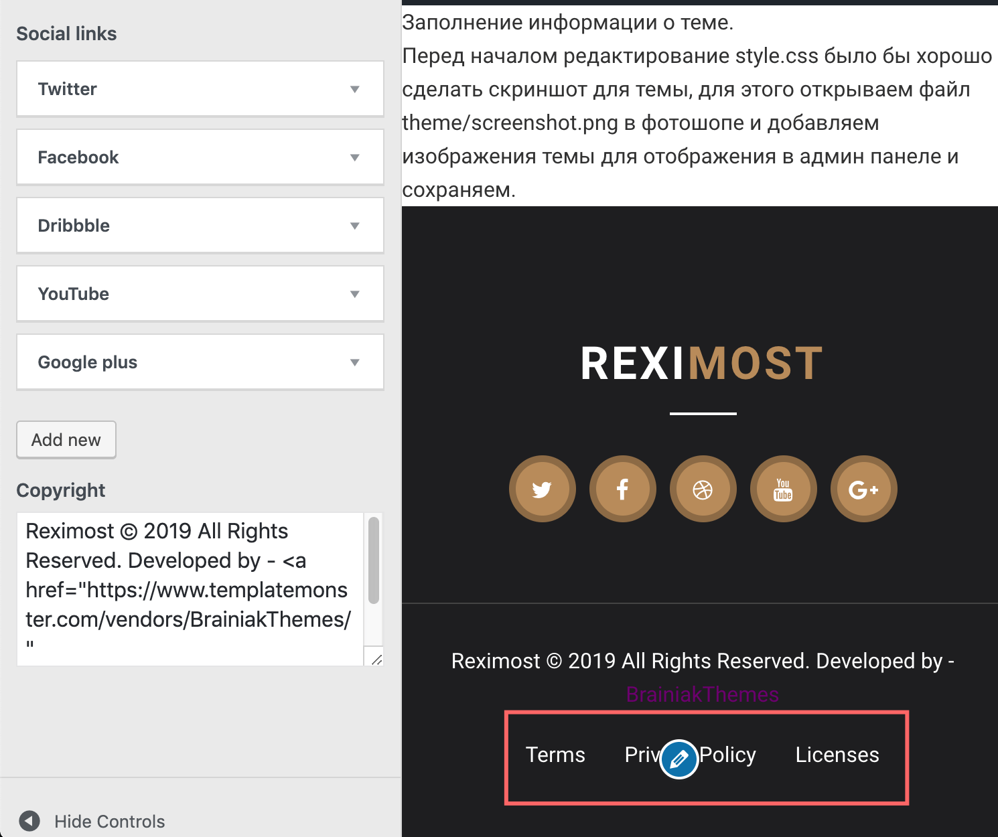Click the blue pencil edit shortcut icon
998x837 pixels.
coord(679,759)
